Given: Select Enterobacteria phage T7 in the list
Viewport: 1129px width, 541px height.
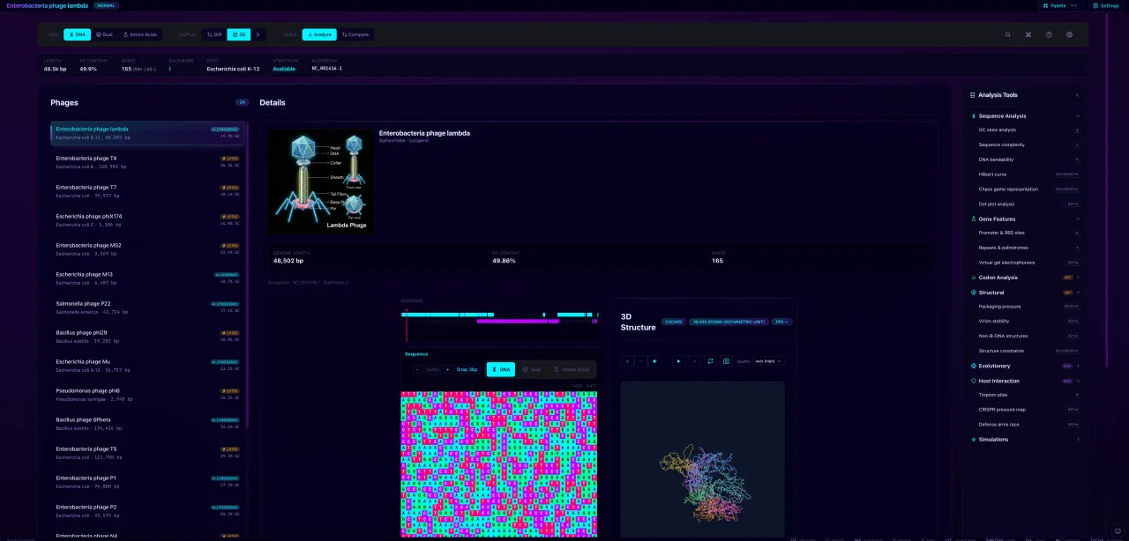Looking at the screenshot, I should point(148,190).
